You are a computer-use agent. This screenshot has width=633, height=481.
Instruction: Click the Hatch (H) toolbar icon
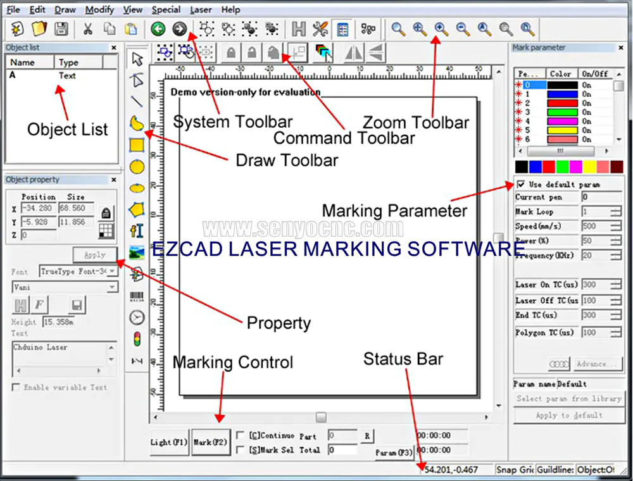pyautogui.click(x=299, y=28)
